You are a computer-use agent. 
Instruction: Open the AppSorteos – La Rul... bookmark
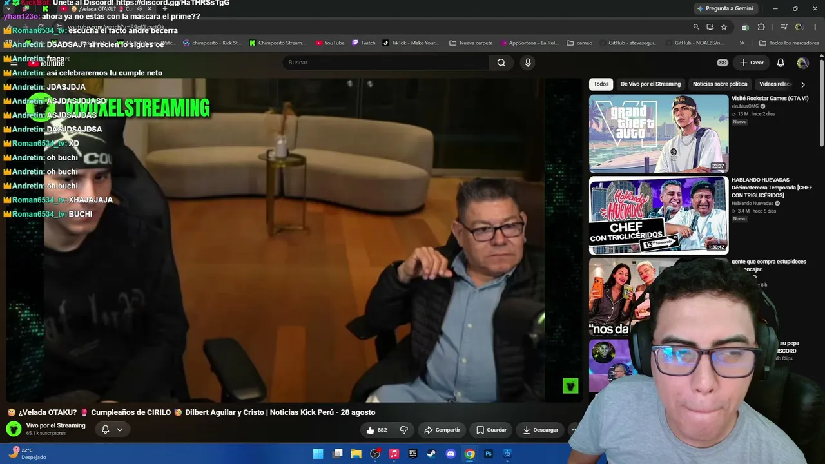pos(529,43)
